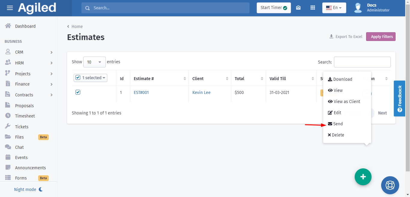410x197 pixels.
Task: Open the Kevin Lee client link
Action: [x=201, y=92]
